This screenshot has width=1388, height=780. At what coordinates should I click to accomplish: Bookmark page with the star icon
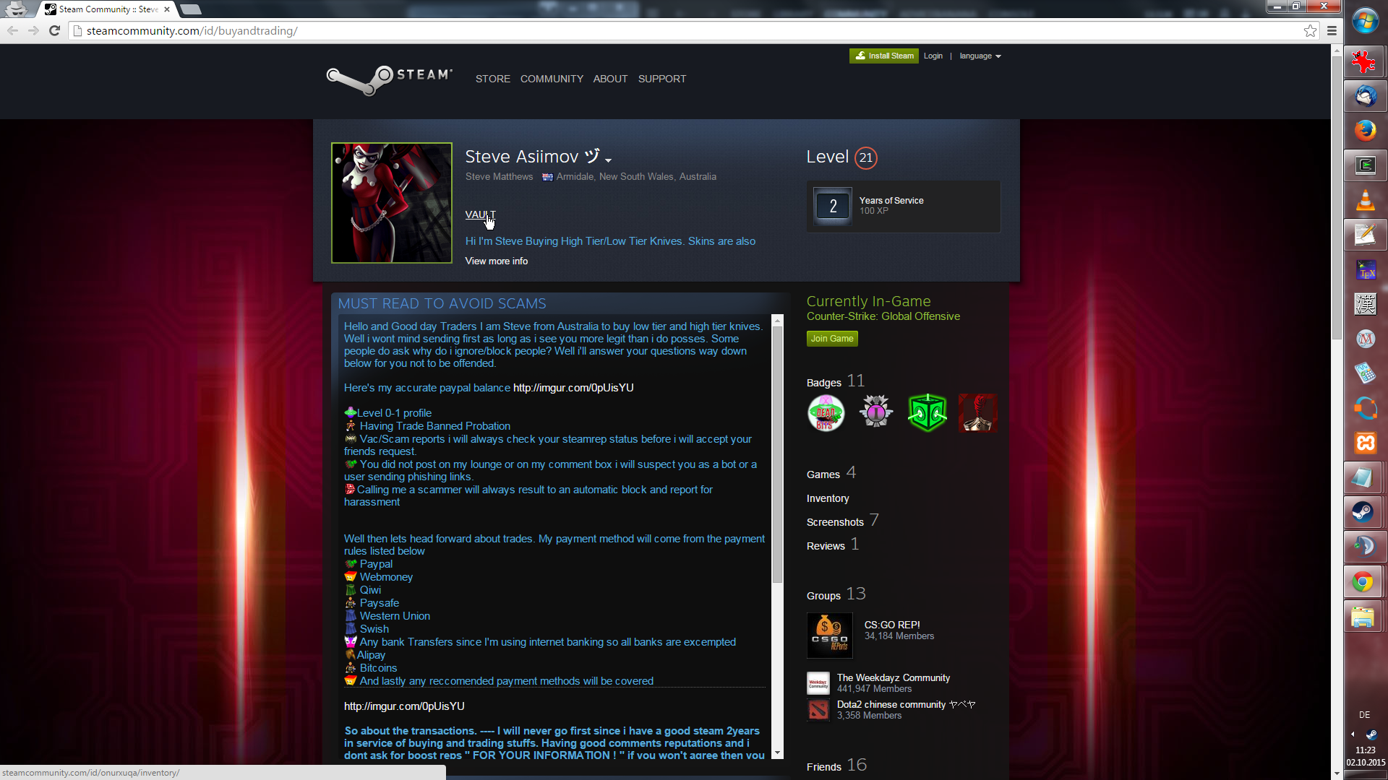pyautogui.click(x=1310, y=30)
